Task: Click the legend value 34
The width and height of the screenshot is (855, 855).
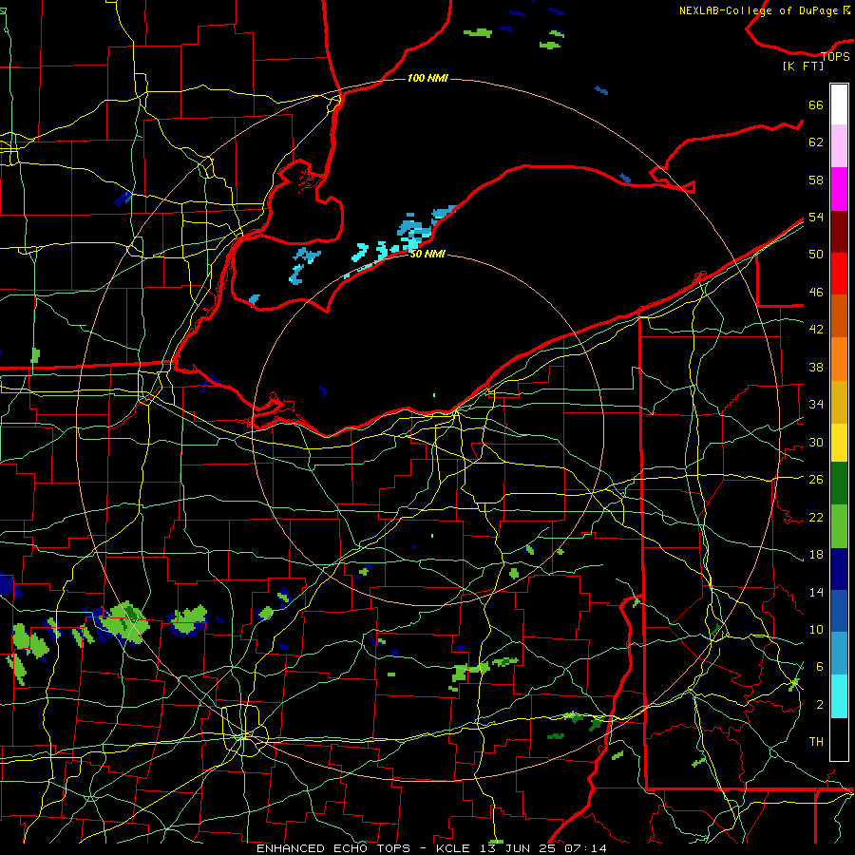Action: tap(816, 404)
